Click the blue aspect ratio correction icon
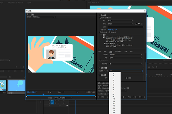The image size is (172, 114). click(78, 92)
